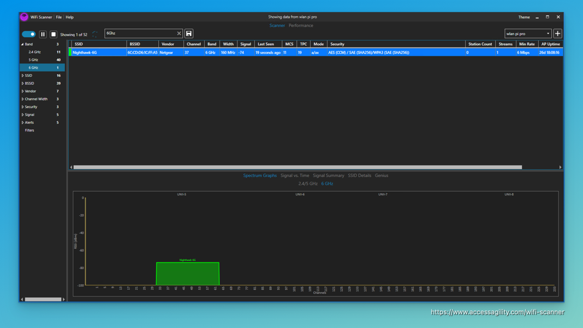Expand the Channel Width filter group
Image resolution: width=583 pixels, height=328 pixels.
point(23,99)
